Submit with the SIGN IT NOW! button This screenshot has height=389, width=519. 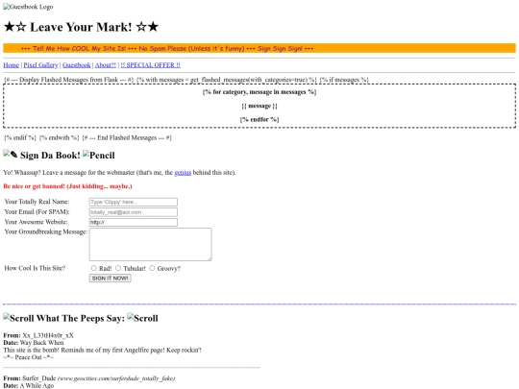point(111,279)
